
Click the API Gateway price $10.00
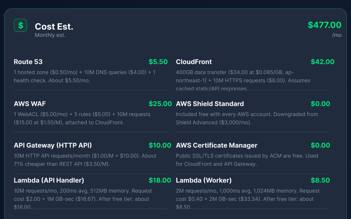pyautogui.click(x=160, y=145)
